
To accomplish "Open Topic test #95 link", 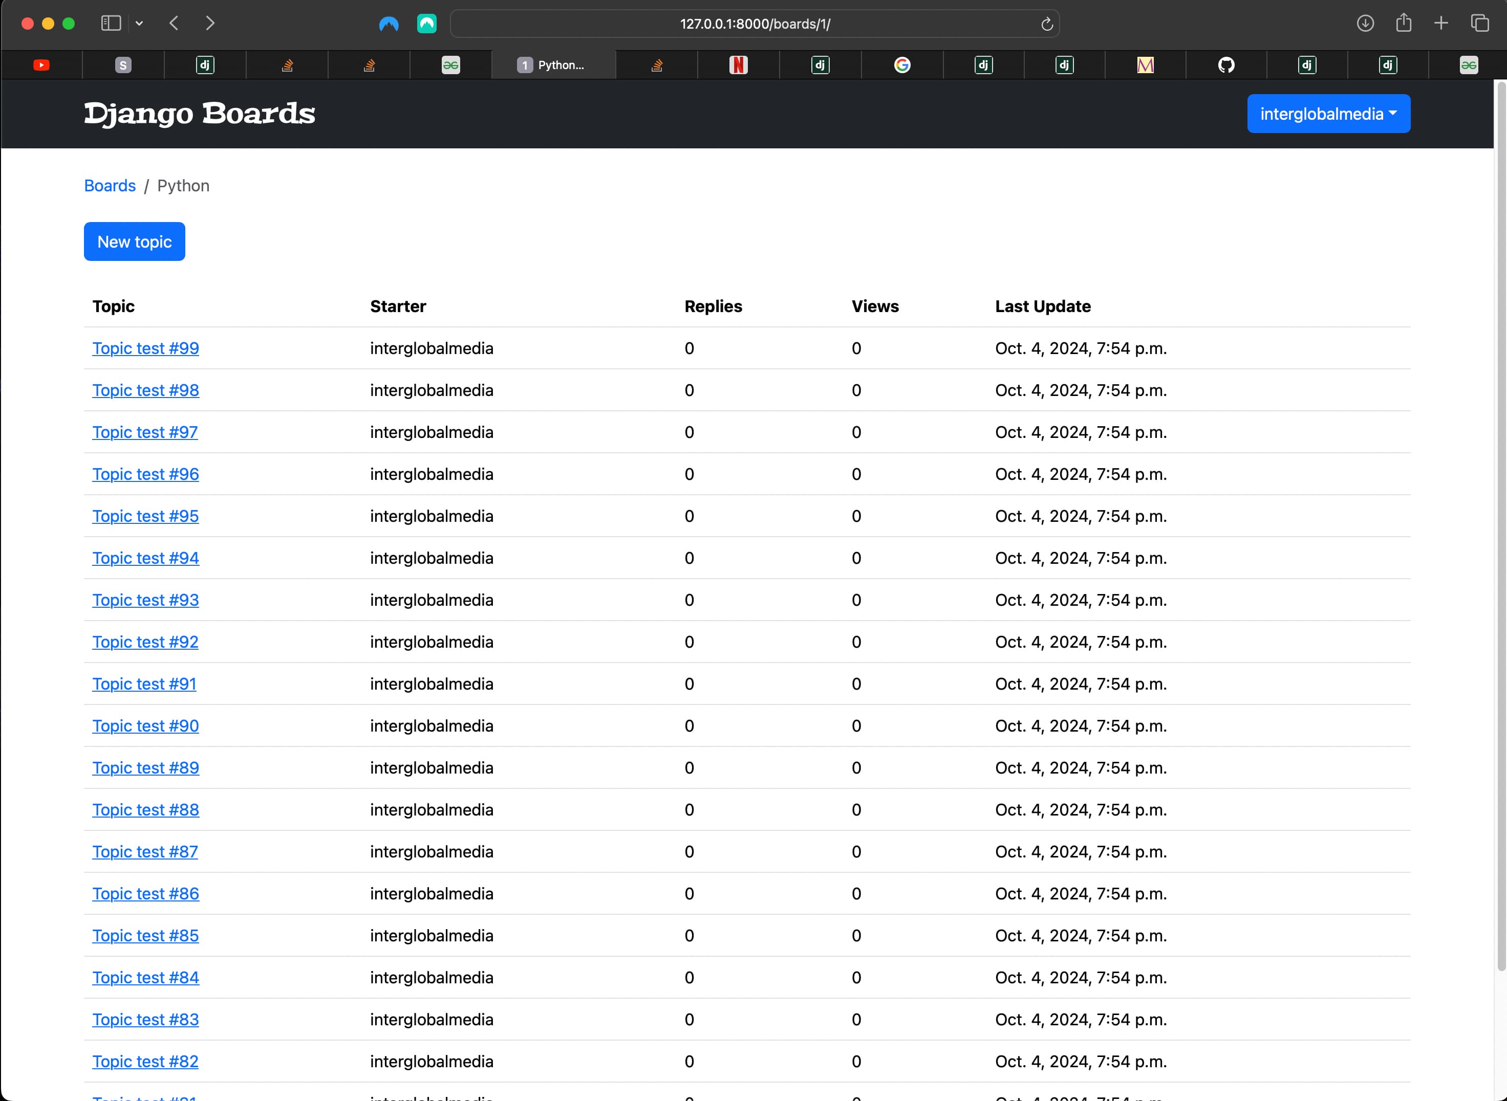I will point(145,517).
